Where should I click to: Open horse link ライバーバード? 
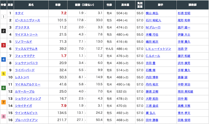[x=25, y=70]
